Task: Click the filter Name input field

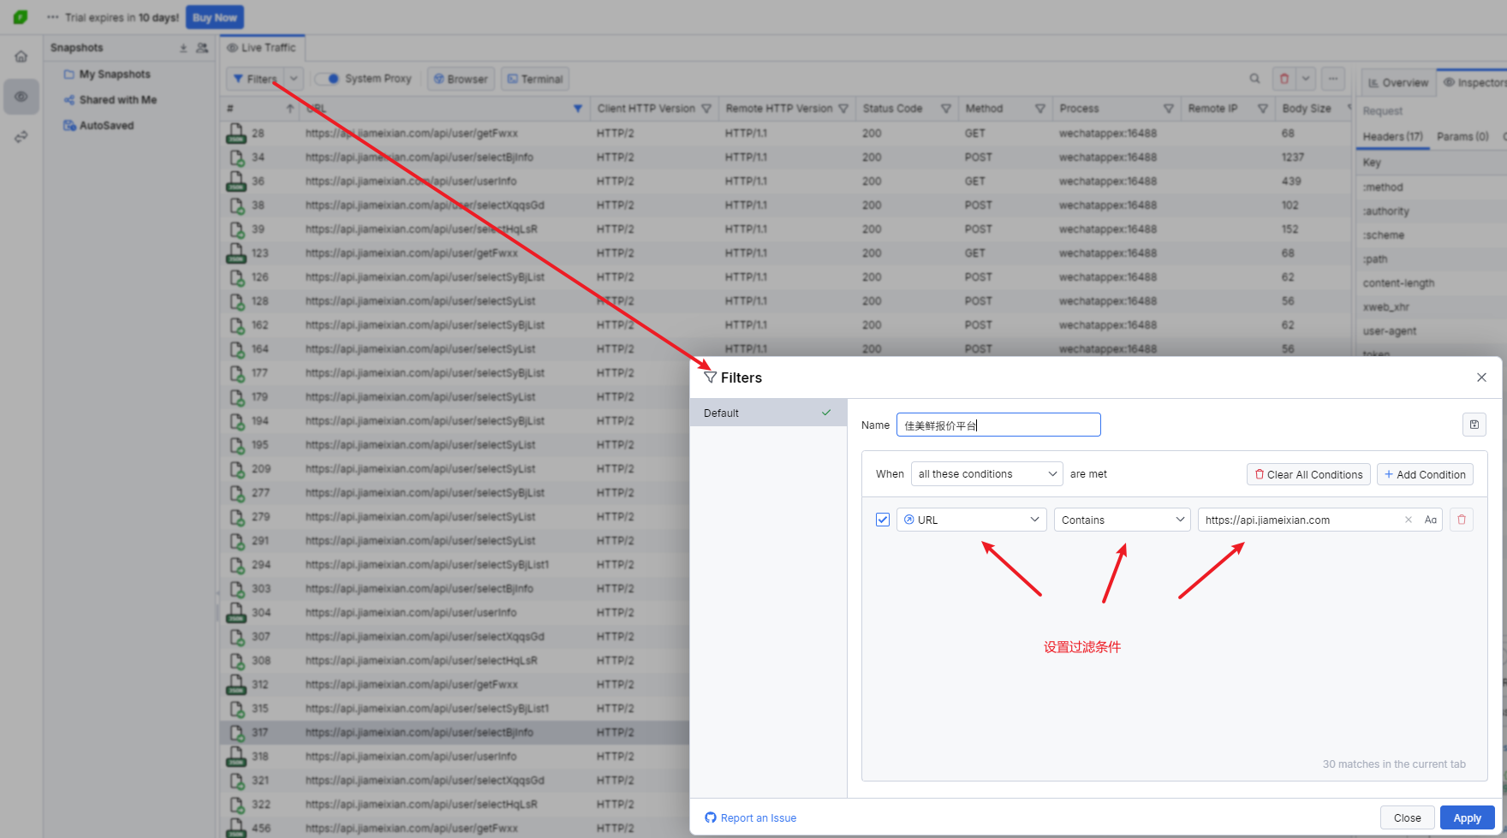Action: pos(998,425)
